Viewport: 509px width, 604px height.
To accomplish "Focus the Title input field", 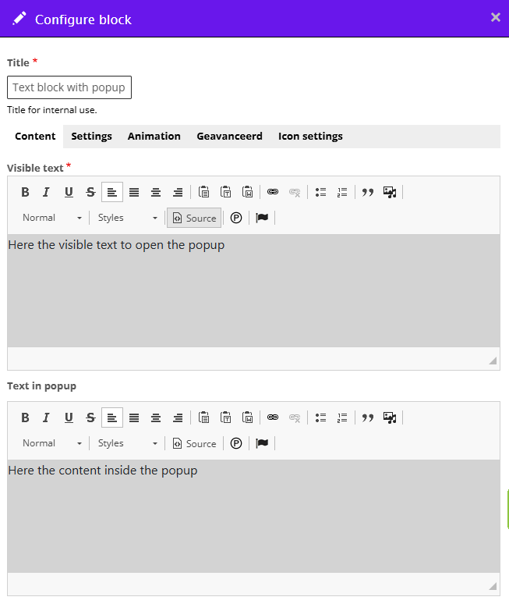I will (69, 87).
